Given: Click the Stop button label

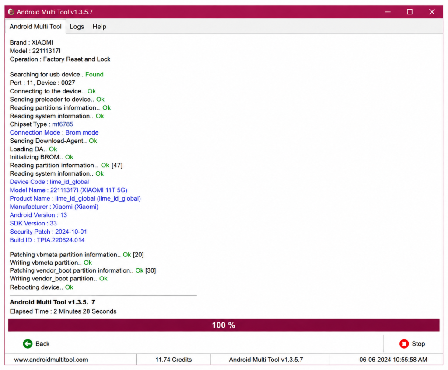Looking at the screenshot, I should pos(418,344).
